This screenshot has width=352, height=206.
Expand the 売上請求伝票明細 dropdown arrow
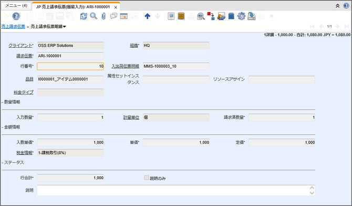pos(65,27)
